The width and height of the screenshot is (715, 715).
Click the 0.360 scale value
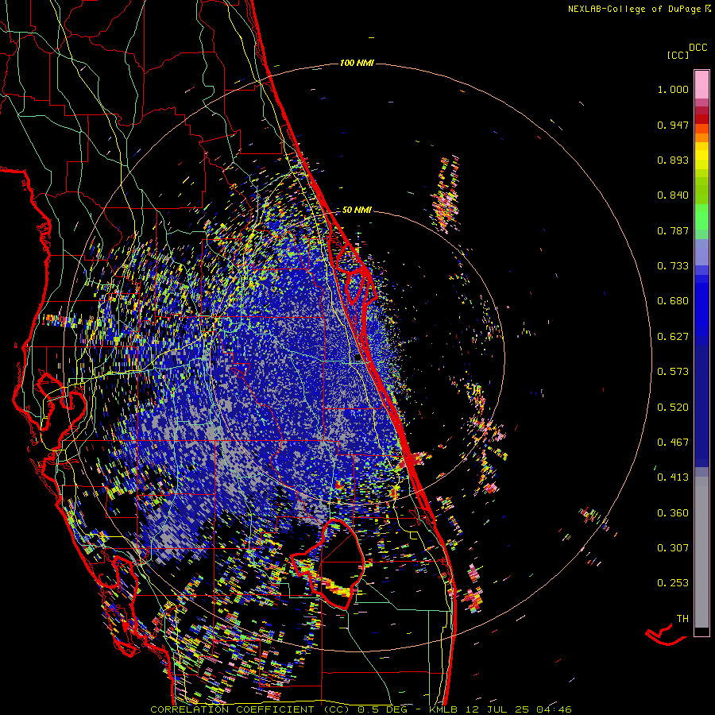[673, 513]
